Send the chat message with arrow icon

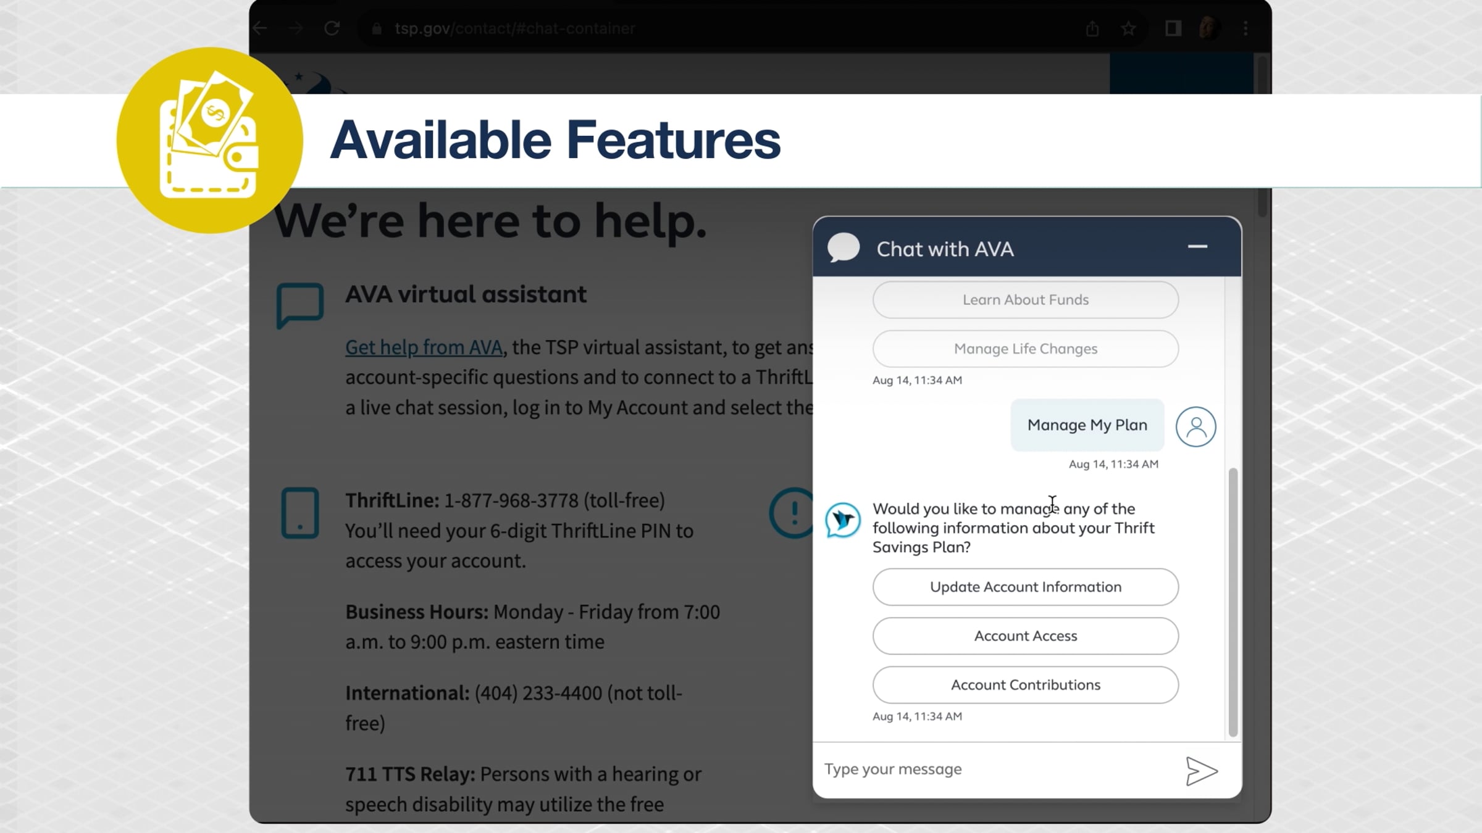coord(1201,771)
